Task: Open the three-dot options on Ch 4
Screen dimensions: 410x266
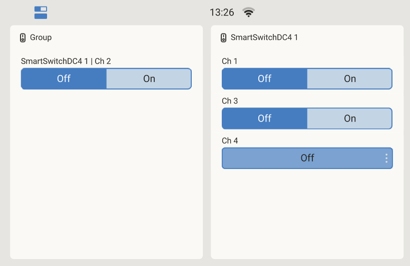Action: 386,158
